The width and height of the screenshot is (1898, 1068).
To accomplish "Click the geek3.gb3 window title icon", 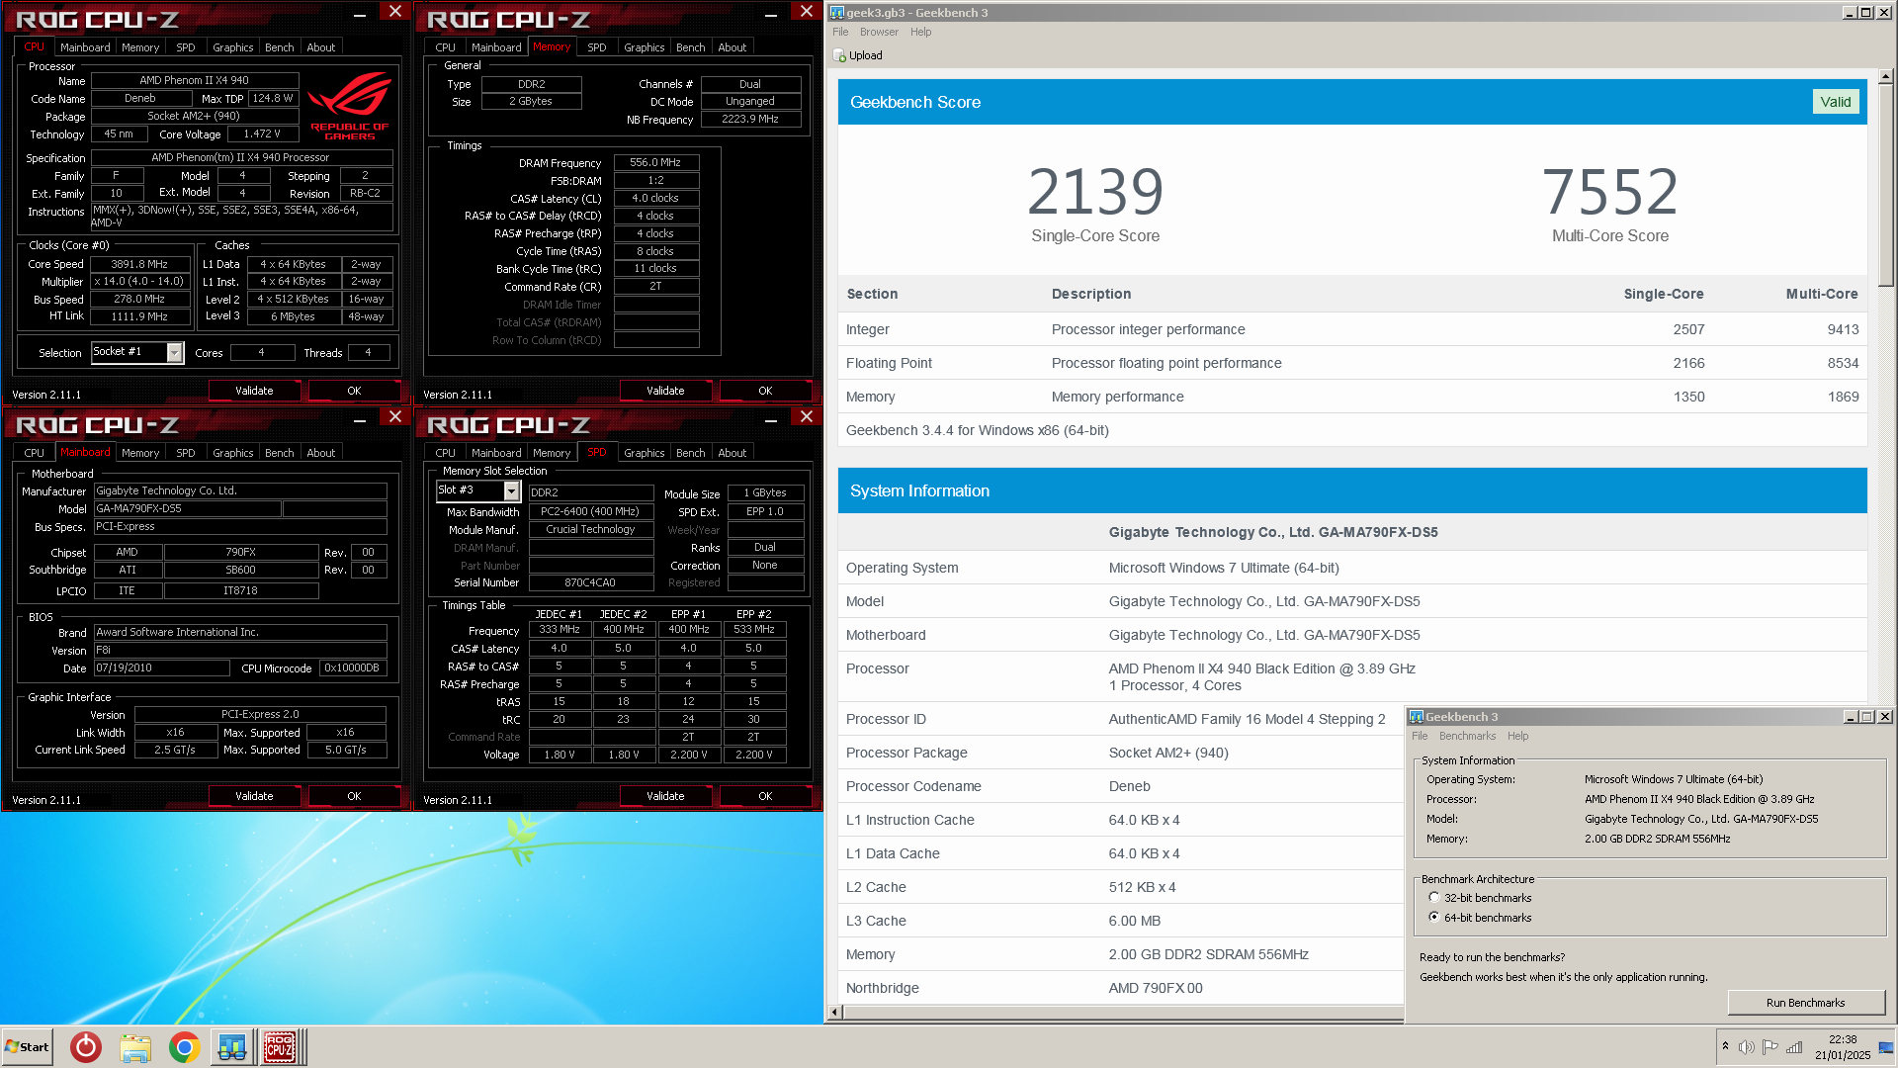I will [x=837, y=13].
